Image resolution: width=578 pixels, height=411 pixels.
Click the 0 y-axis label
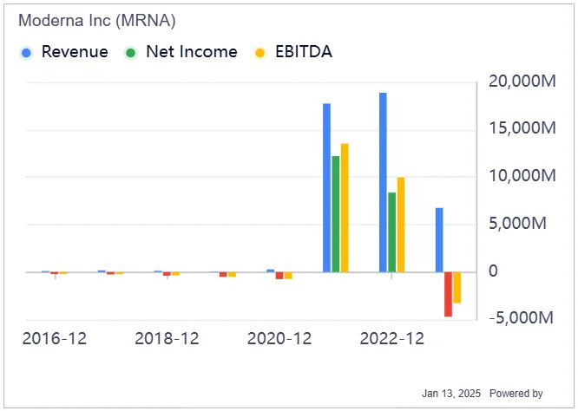click(493, 271)
